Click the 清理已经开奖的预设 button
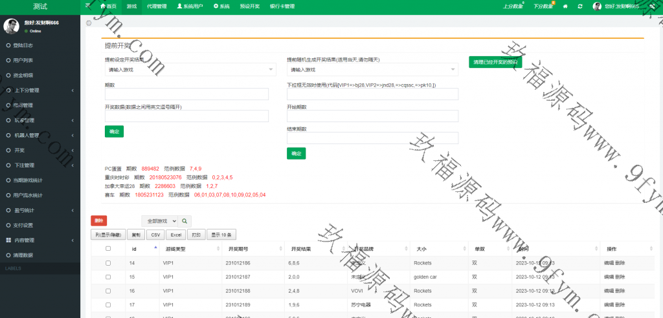This screenshot has width=663, height=318. tap(495, 63)
